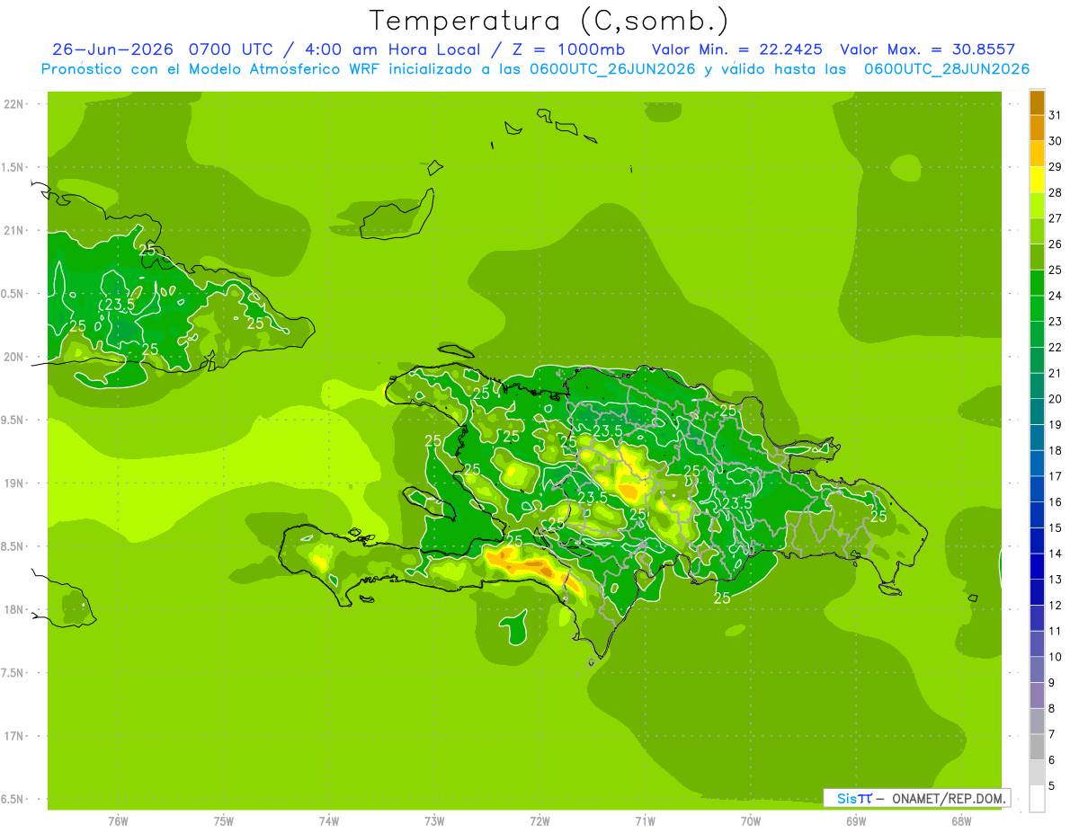The width and height of the screenshot is (1079, 833).
Task: Pick the yellow swatch between 28 and 29
Action: click(x=1037, y=179)
